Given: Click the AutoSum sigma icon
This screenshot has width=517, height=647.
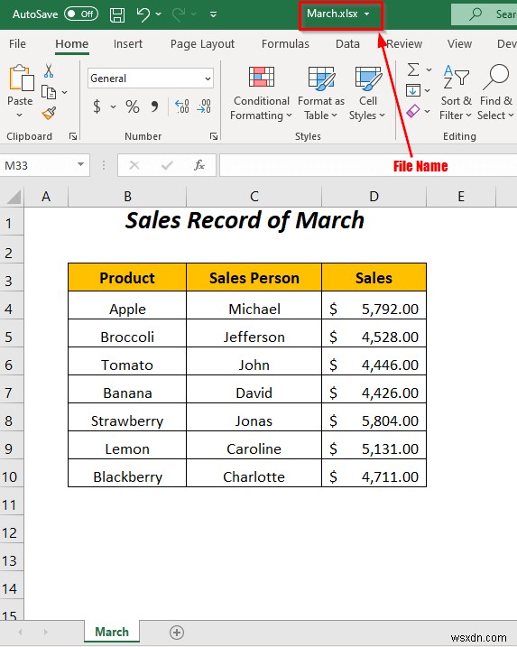Looking at the screenshot, I should pyautogui.click(x=413, y=69).
